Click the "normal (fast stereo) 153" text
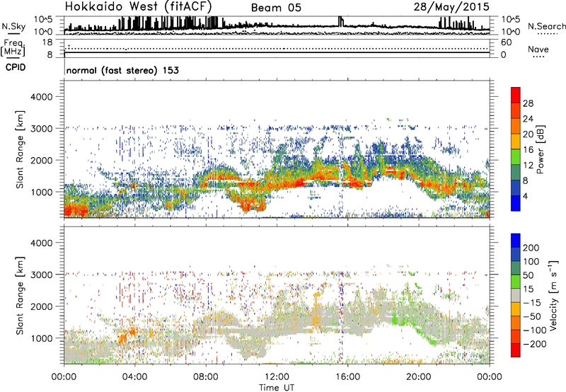 coord(122,70)
